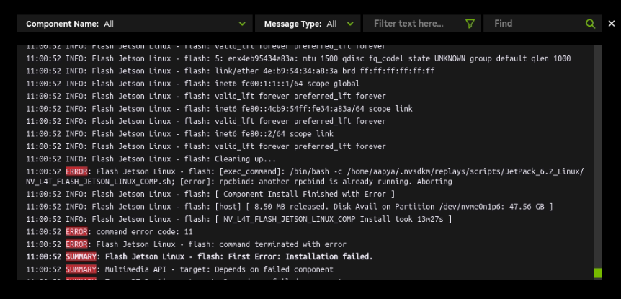Click the green vertical scrollbar thumb
The width and height of the screenshot is (621, 299).
pos(597,273)
